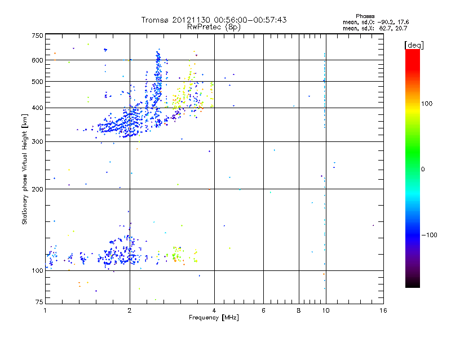Image resolution: width=451 pixels, height=338 pixels.
Task: Click the plot title 'Tromsø 20121130 00:56:00-00:57:43'
Action: point(214,20)
